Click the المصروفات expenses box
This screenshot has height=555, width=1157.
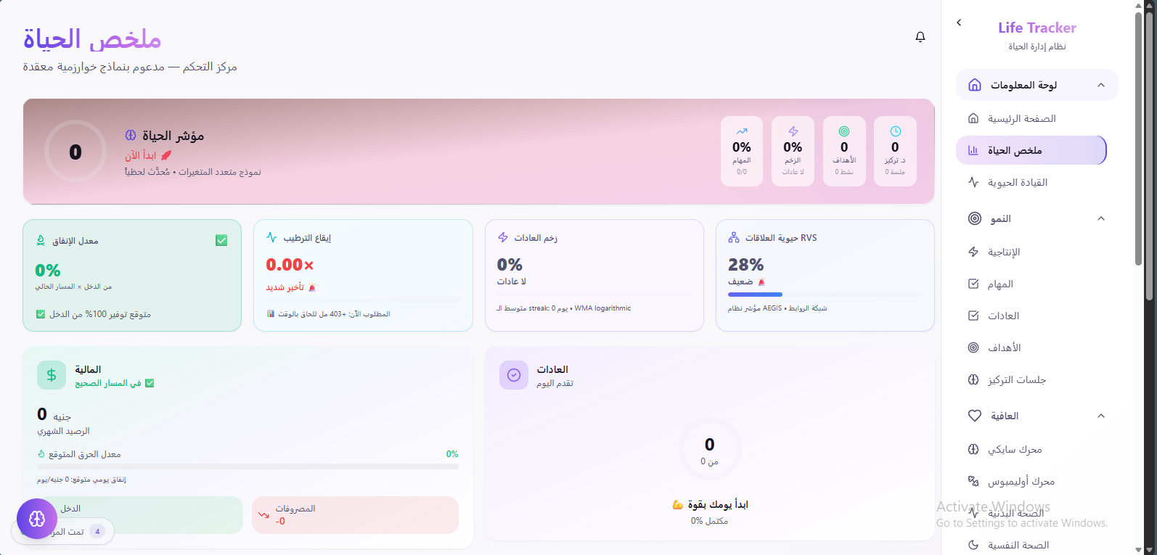355,515
